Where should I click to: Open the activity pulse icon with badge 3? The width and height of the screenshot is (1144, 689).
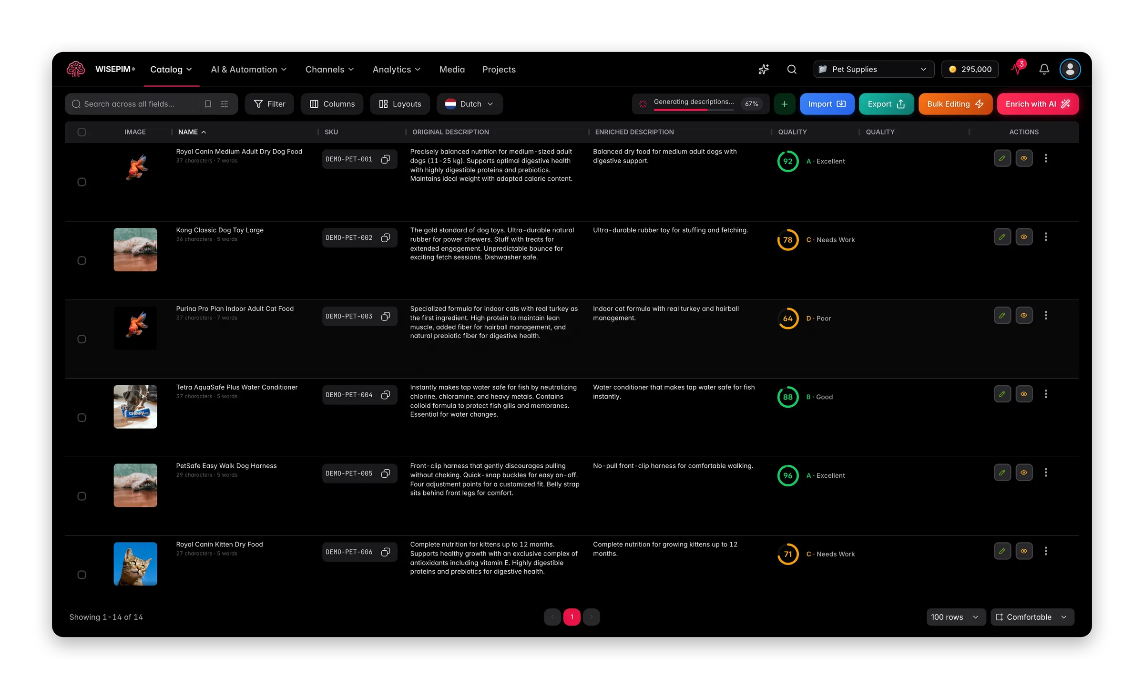[x=1018, y=69]
